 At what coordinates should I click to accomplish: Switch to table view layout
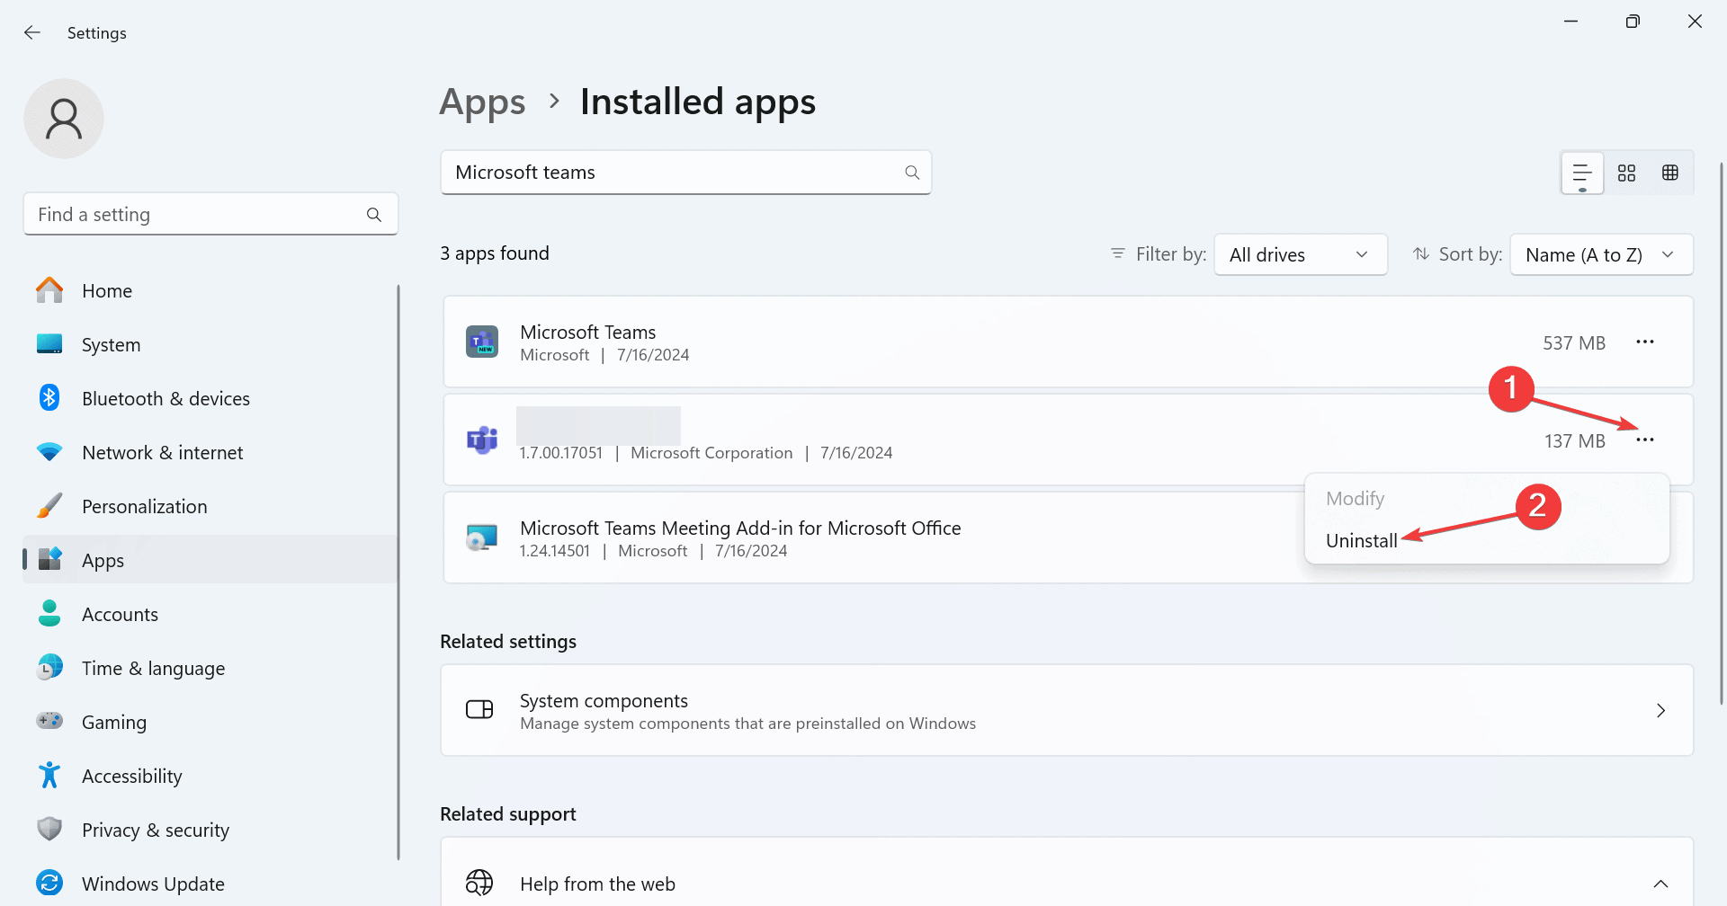pos(1670,173)
